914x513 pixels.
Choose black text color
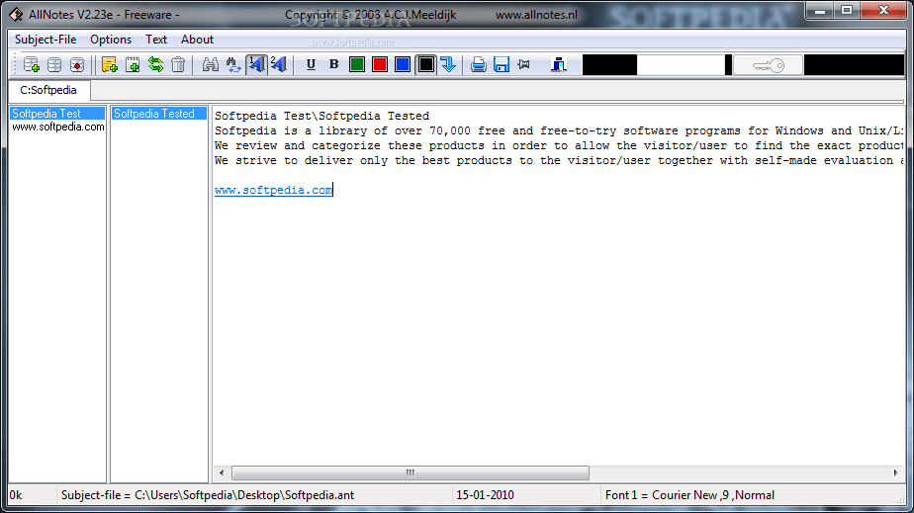[426, 64]
